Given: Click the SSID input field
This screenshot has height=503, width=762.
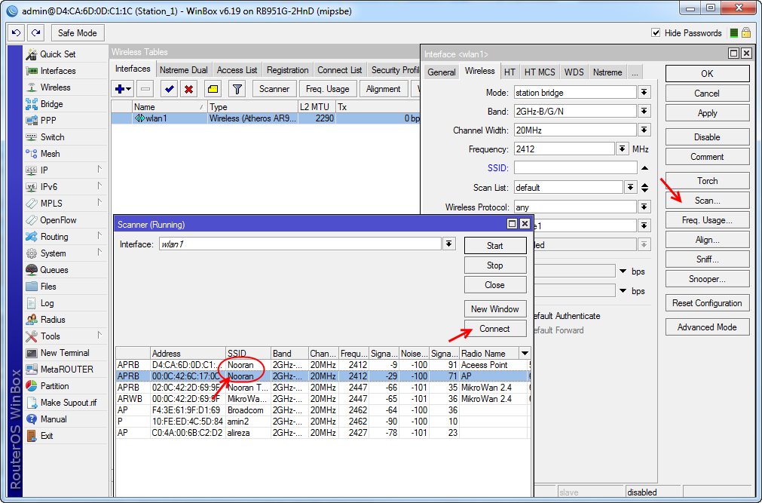Looking at the screenshot, I should 575,168.
